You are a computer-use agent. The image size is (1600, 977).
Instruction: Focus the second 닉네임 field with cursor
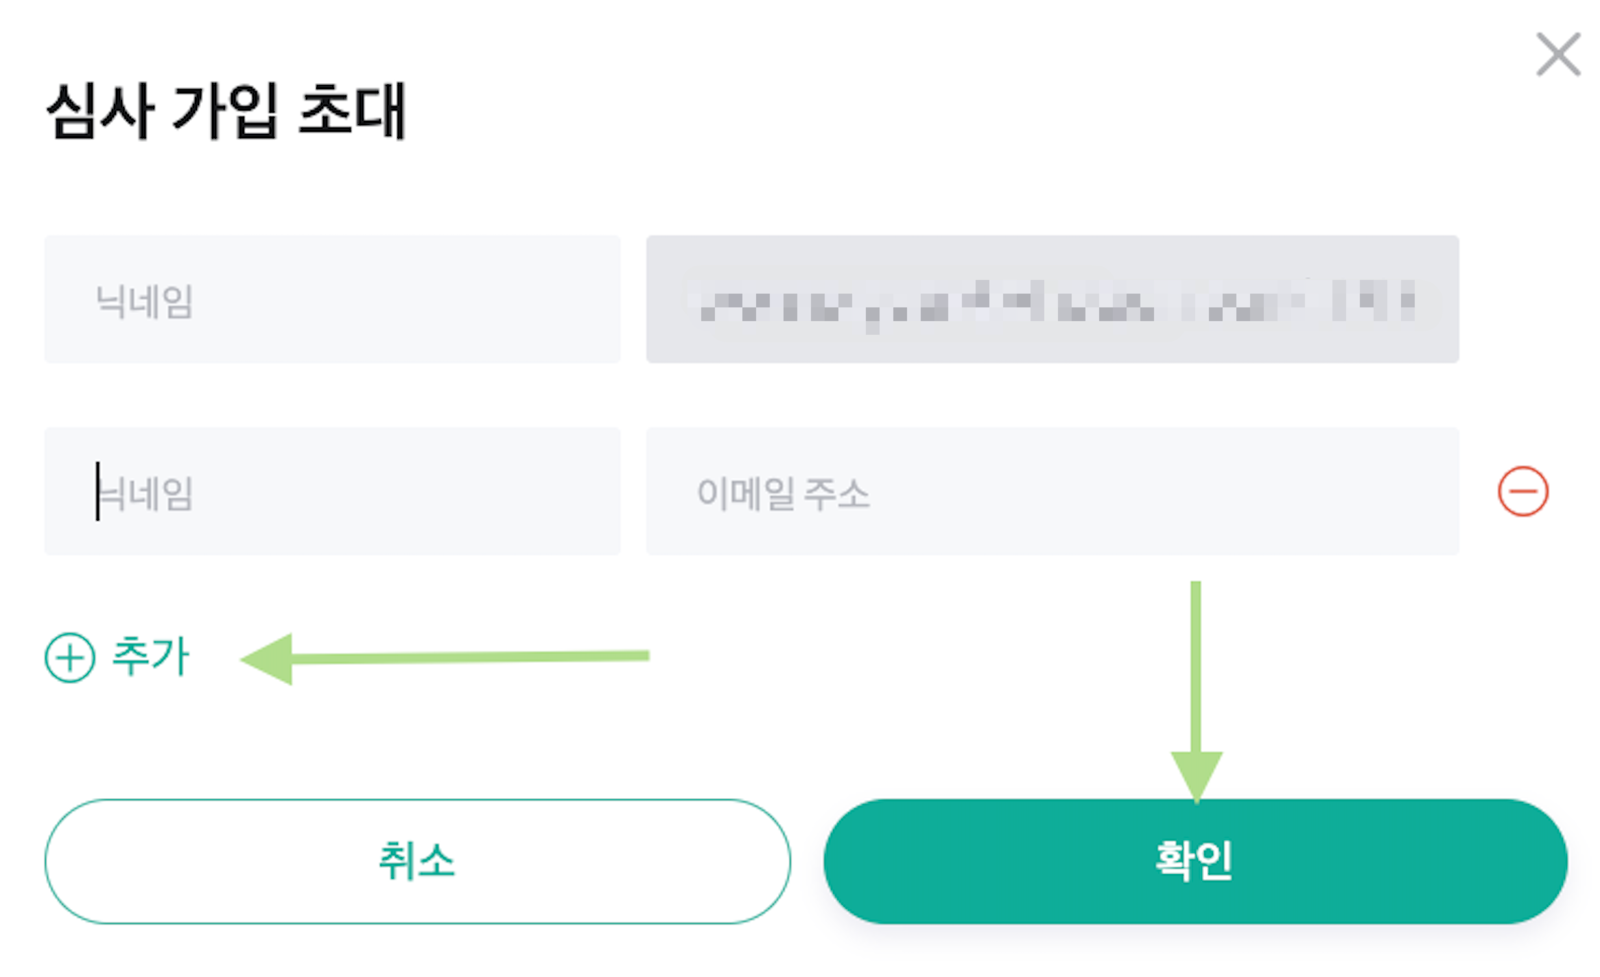click(x=333, y=491)
